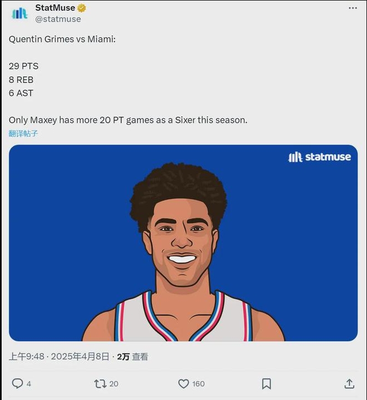
Task: Open the Quentin Grimes illustration image
Action: point(183,243)
